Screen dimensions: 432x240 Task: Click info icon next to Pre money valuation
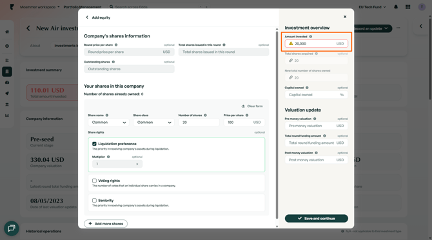(315, 119)
